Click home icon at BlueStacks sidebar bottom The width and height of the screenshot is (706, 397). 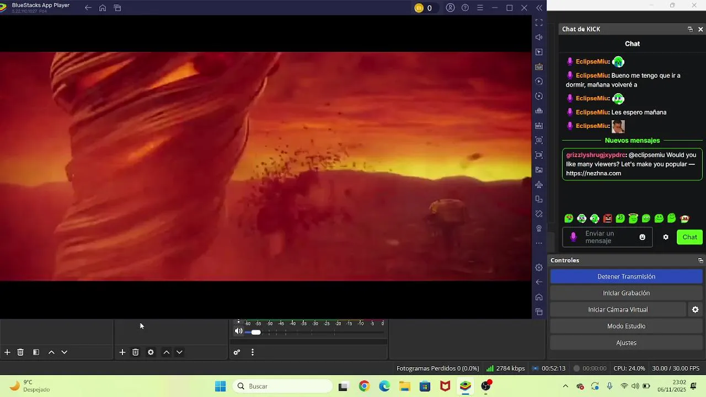(x=539, y=297)
